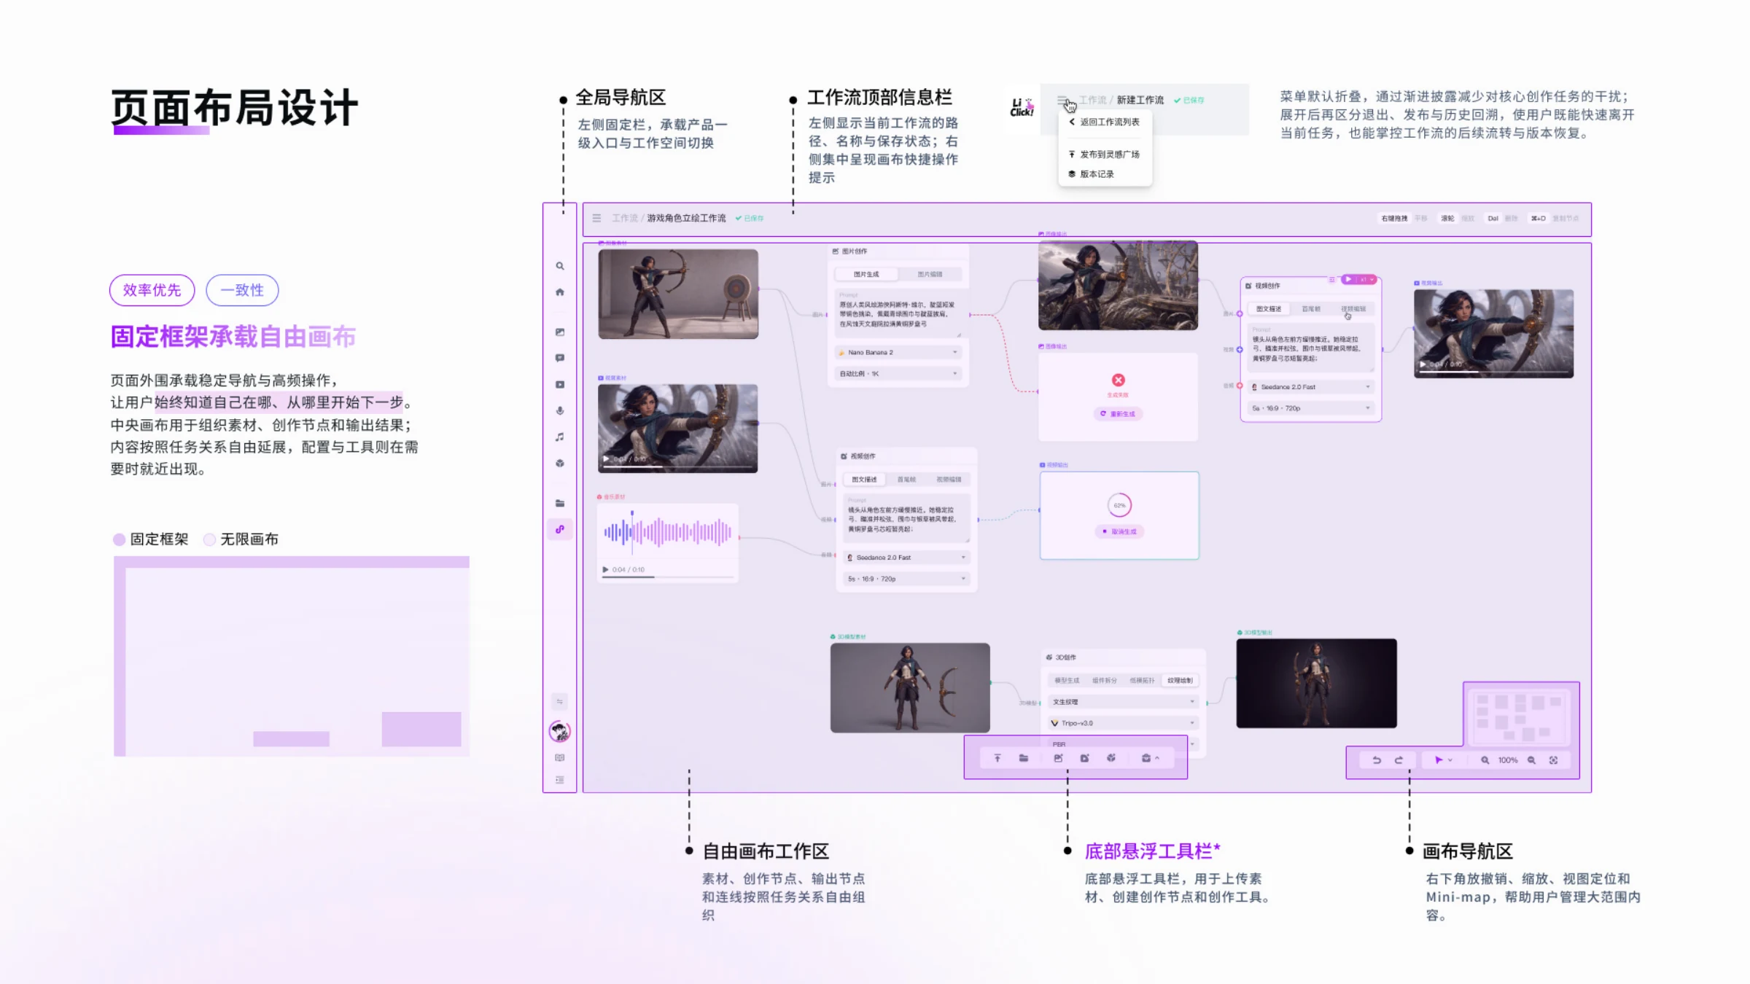Add video creation node from bottom toolbar

1084,758
